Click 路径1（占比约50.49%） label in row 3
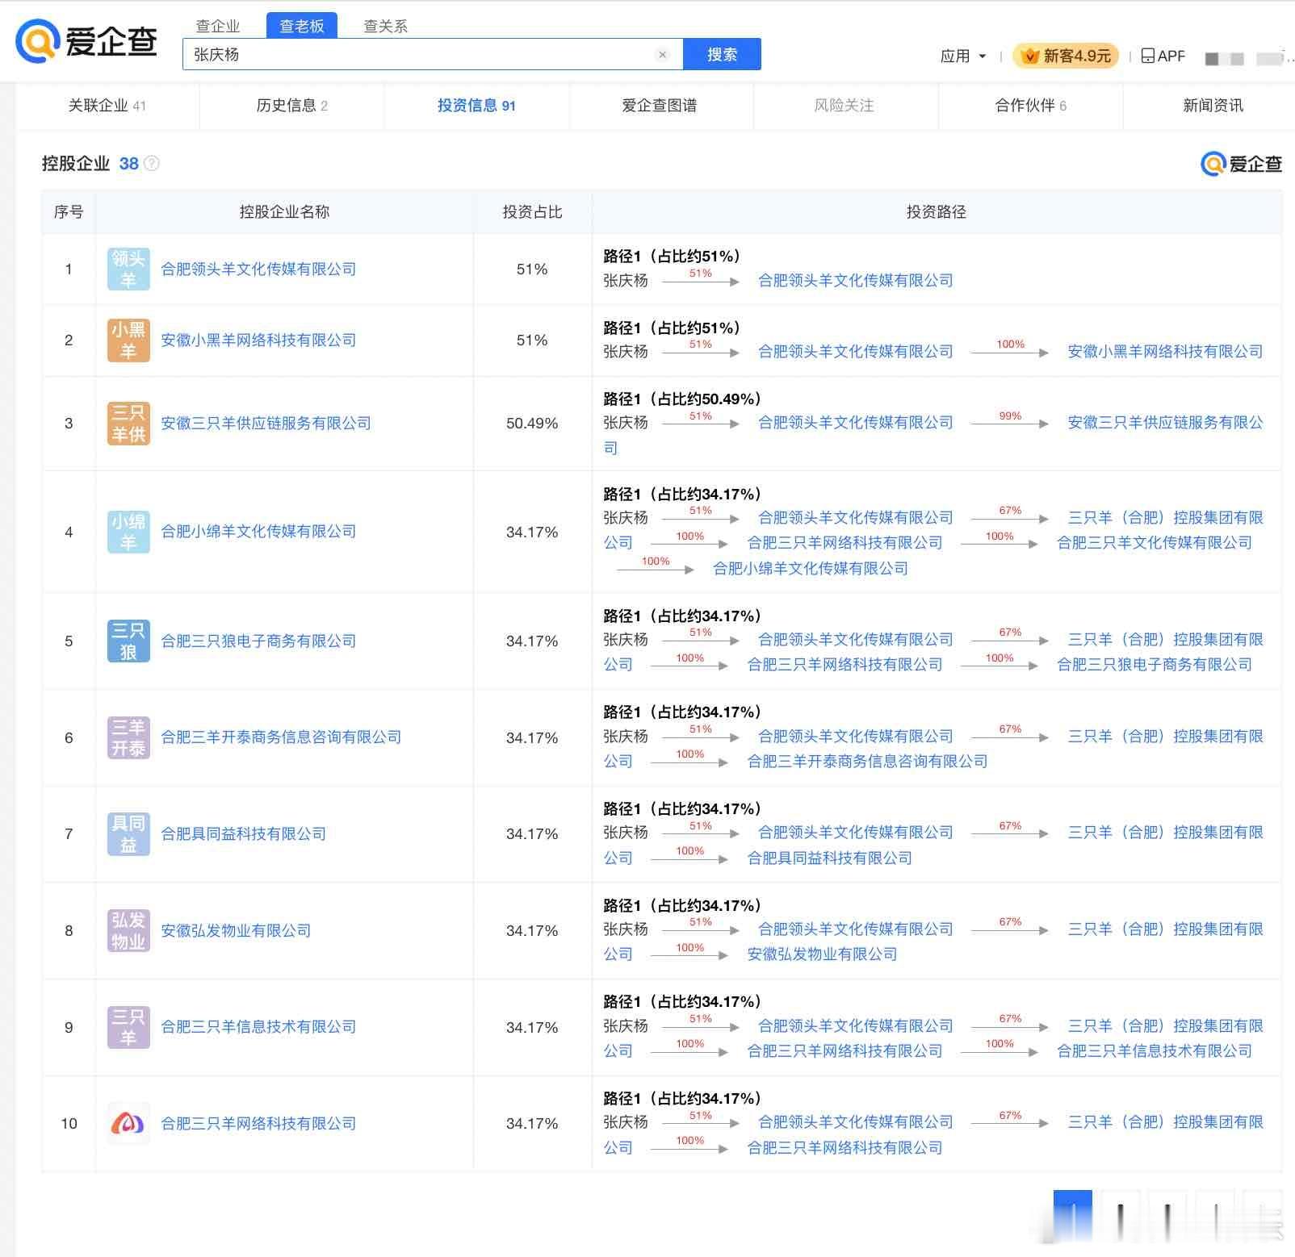This screenshot has height=1257, width=1295. point(682,399)
